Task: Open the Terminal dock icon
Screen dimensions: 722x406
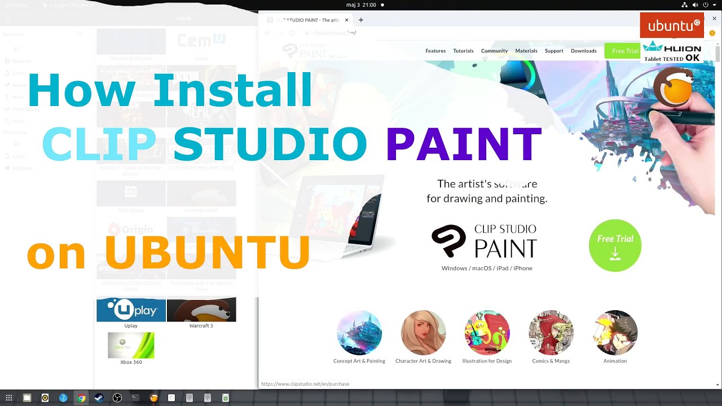Action: (x=135, y=398)
